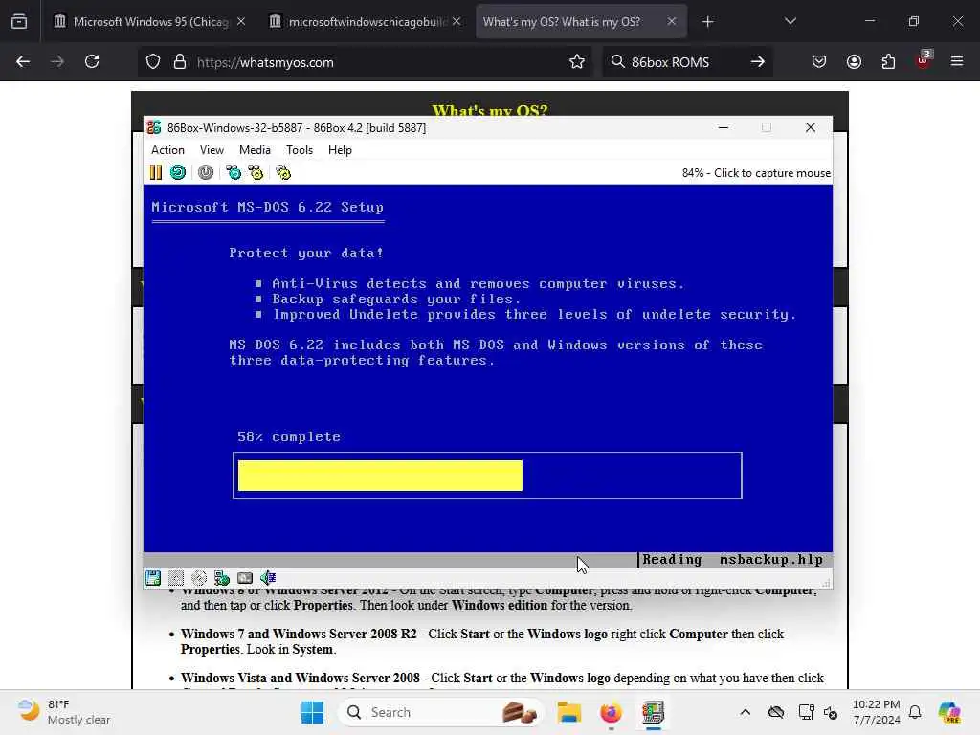Open the Pocket save icon
Viewport: 980px width, 735px height.
click(819, 62)
